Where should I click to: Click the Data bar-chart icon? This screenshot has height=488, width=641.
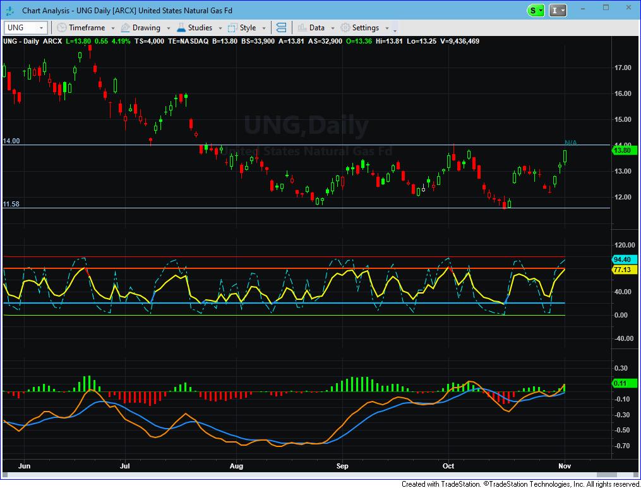[302, 28]
